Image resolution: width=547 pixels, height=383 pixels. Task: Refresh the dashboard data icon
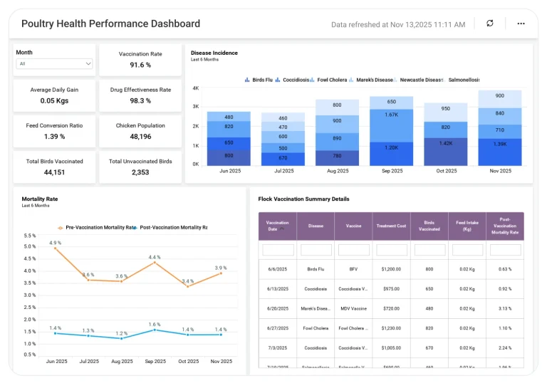click(x=490, y=23)
